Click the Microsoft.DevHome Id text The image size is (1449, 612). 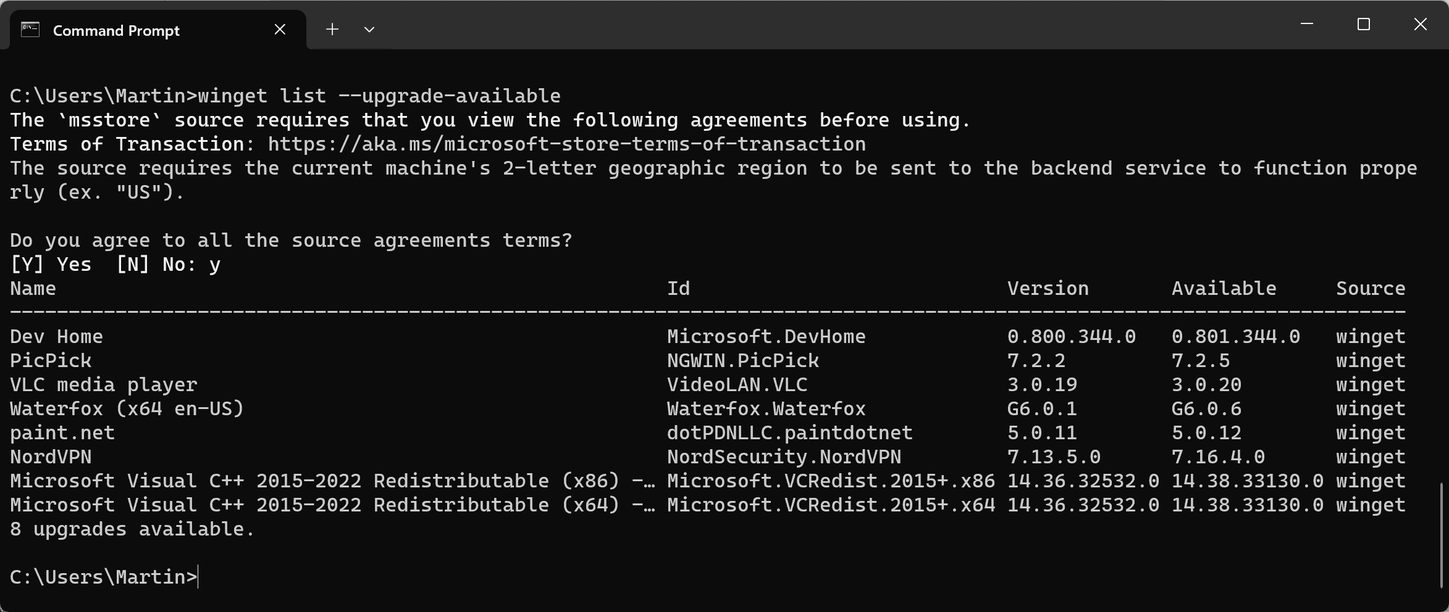(766, 337)
